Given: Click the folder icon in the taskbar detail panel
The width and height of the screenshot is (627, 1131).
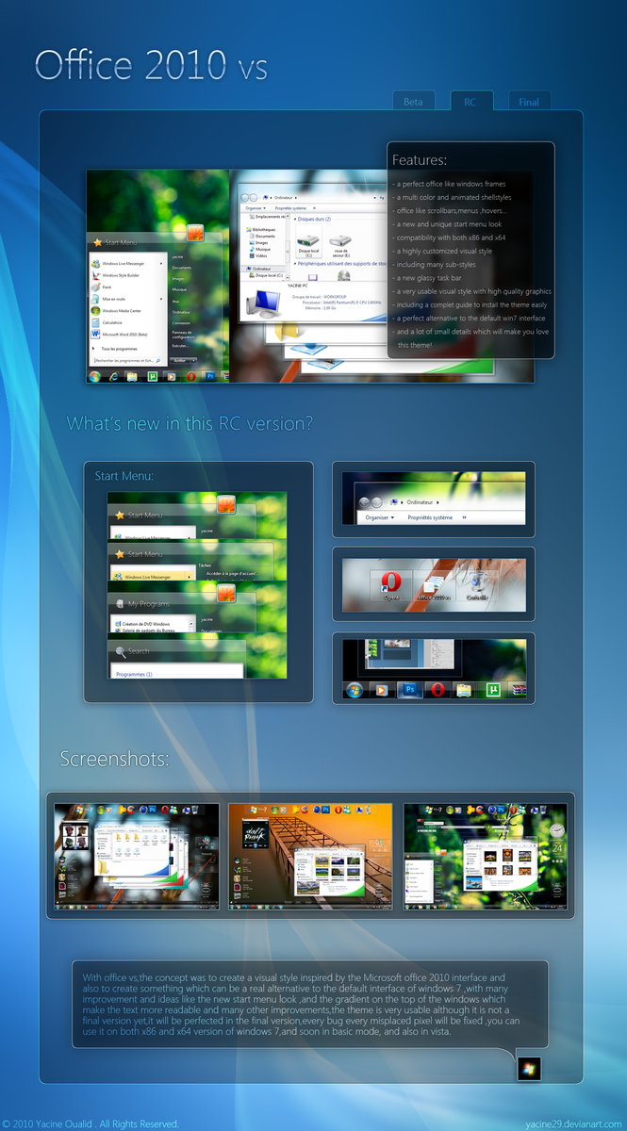Looking at the screenshot, I should tap(465, 690).
